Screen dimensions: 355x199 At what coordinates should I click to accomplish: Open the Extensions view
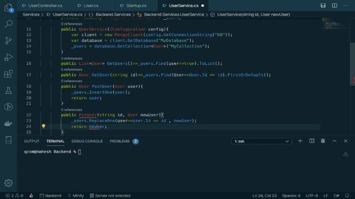pyautogui.click(x=8, y=74)
